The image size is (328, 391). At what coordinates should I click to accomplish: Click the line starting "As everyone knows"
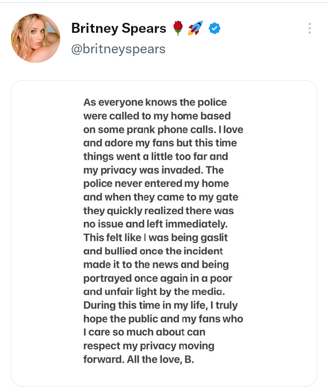[155, 102]
